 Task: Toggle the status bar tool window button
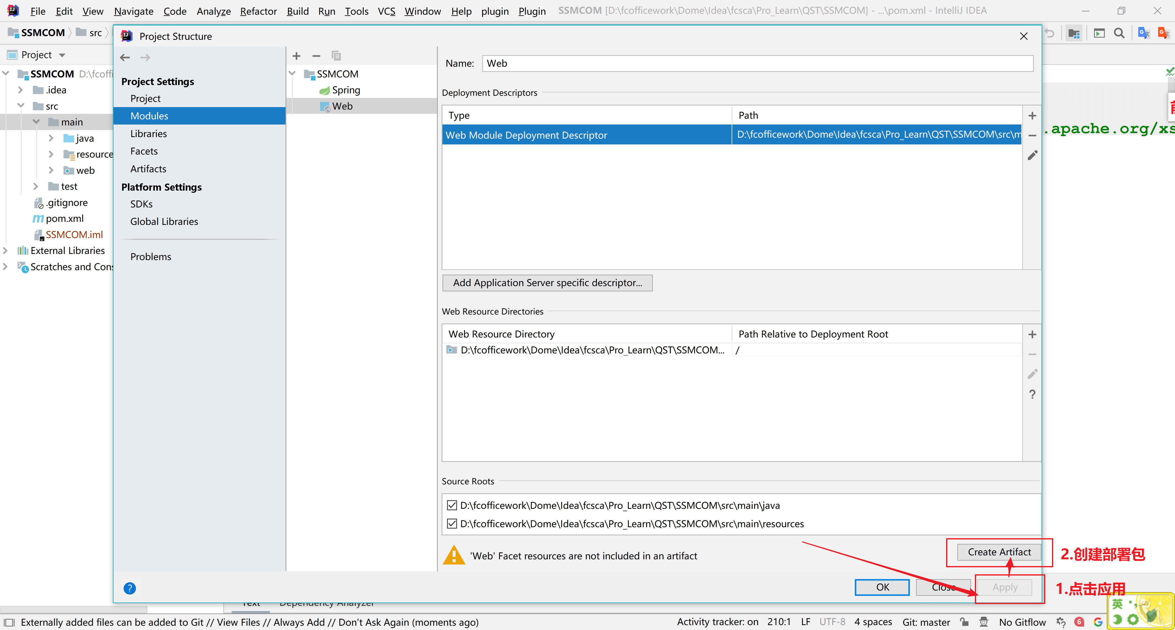[x=9, y=622]
